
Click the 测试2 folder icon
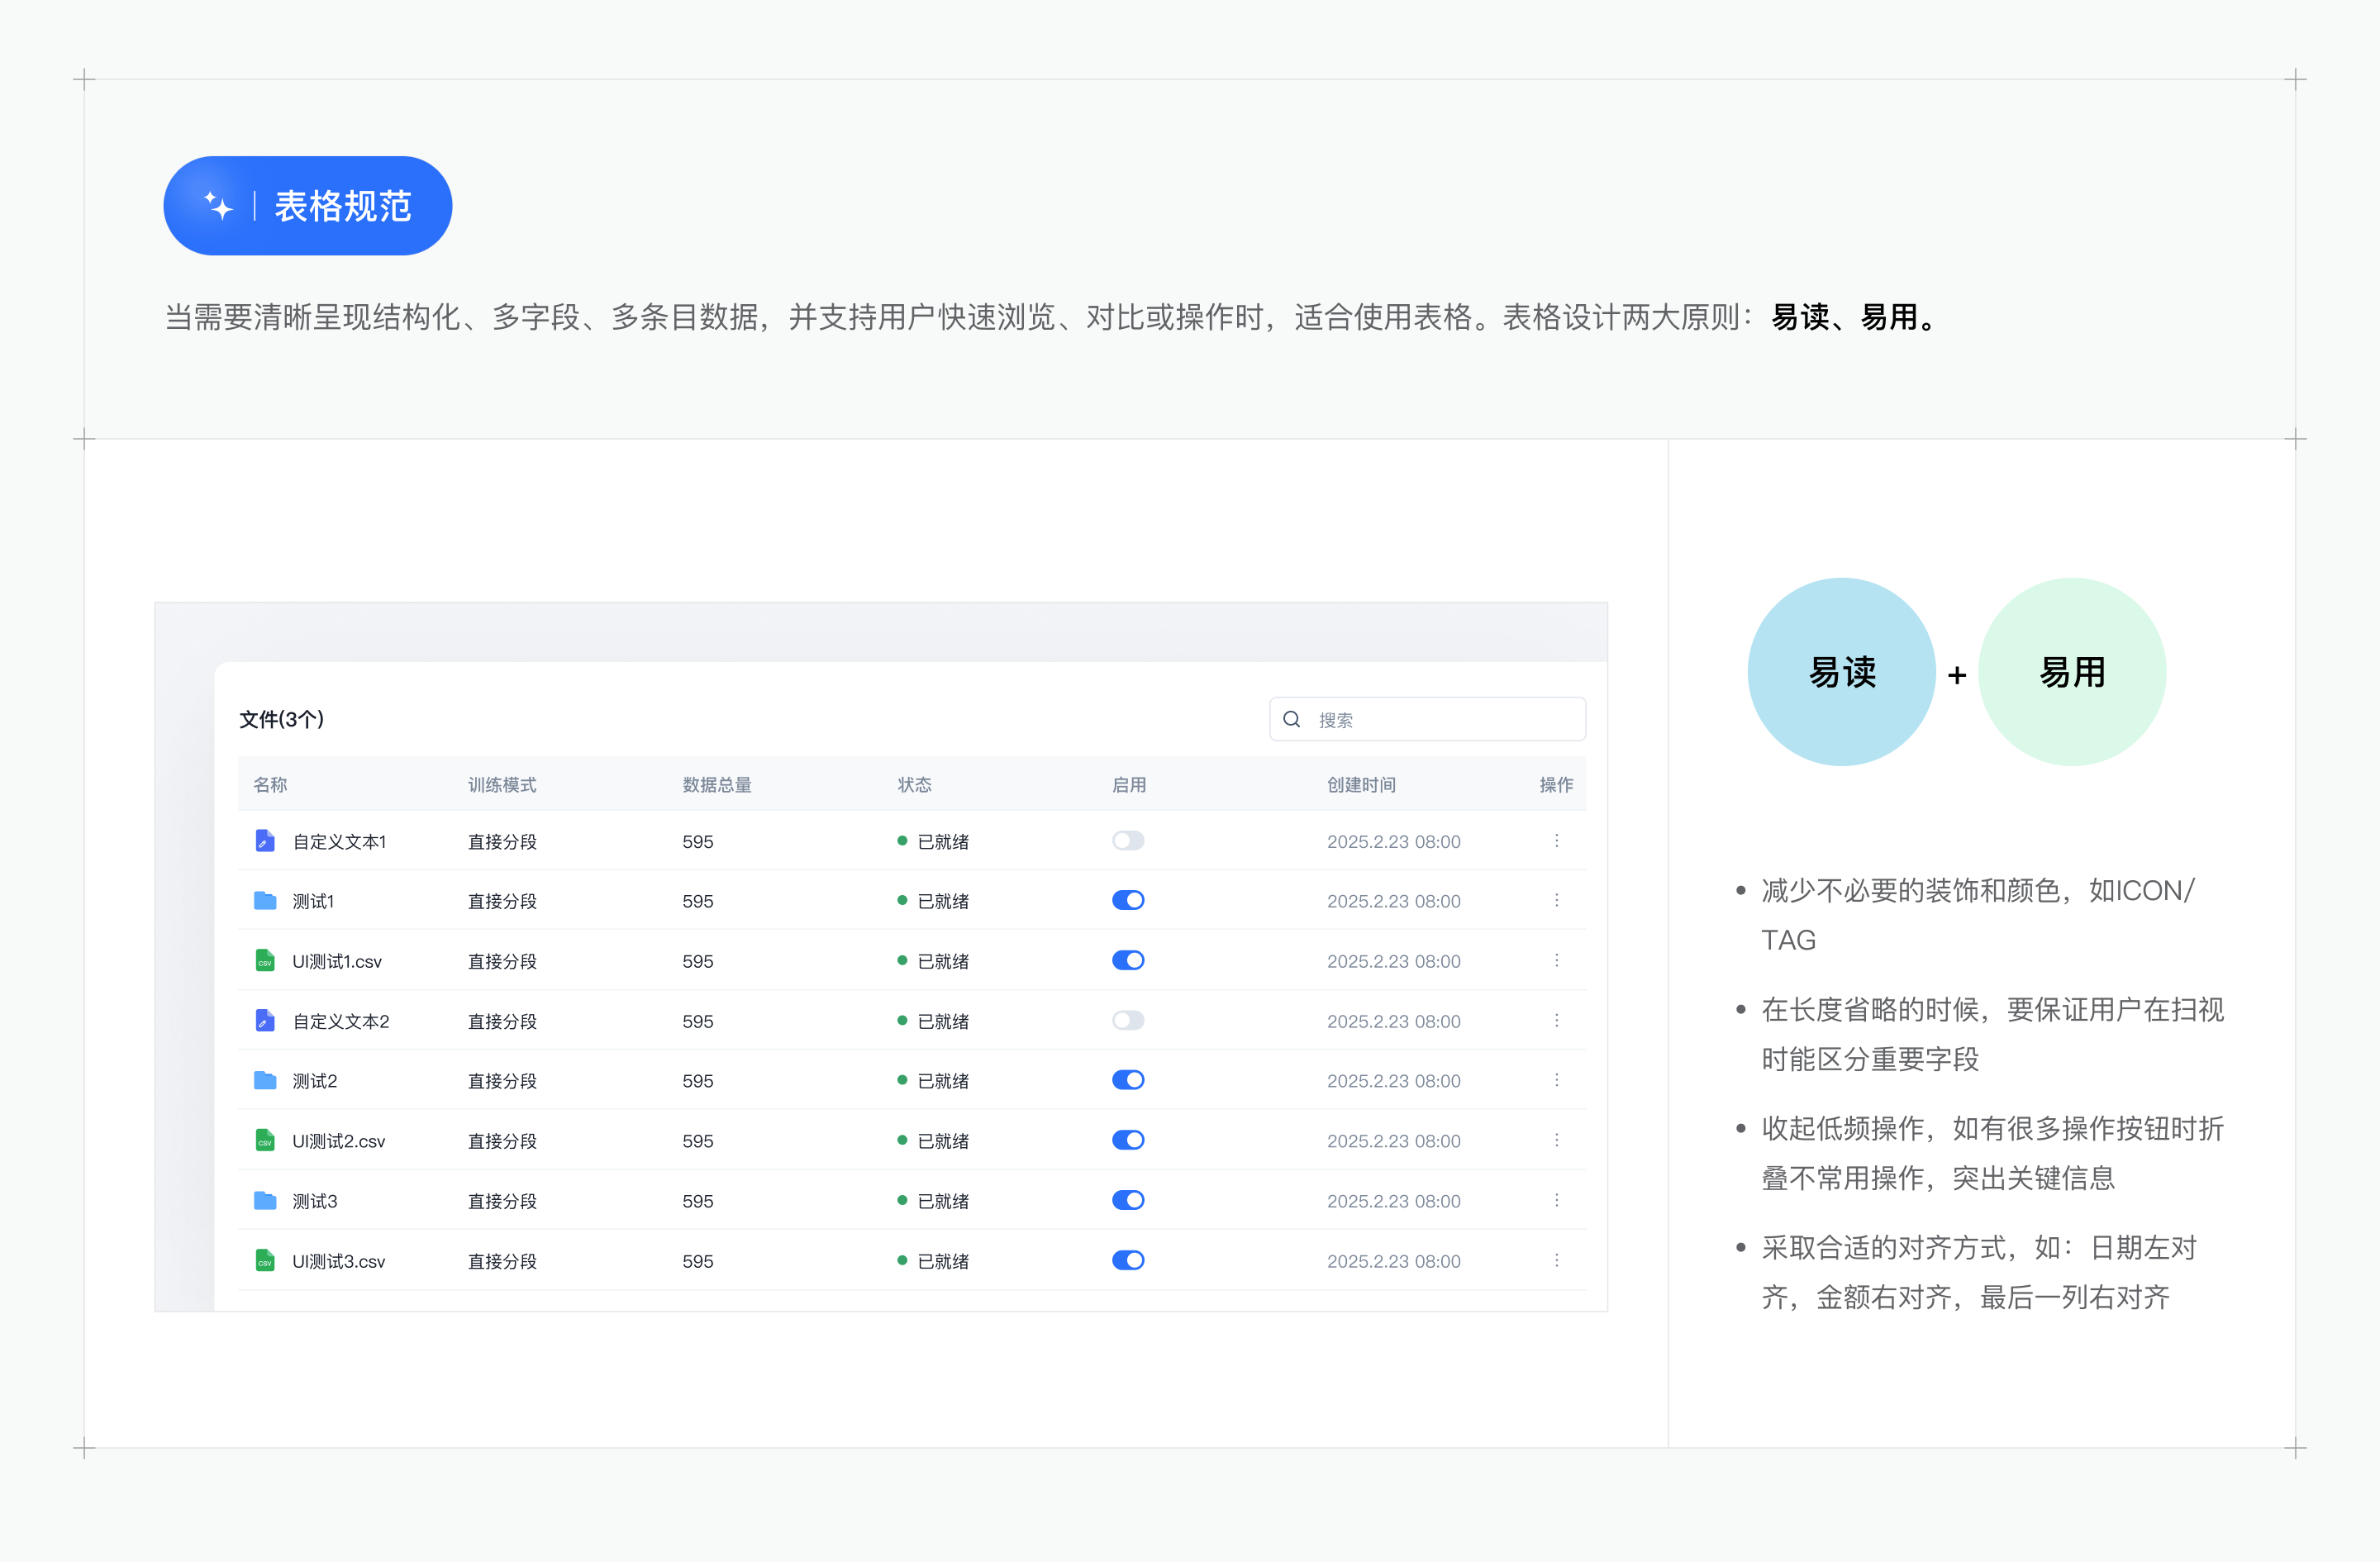(x=265, y=1080)
